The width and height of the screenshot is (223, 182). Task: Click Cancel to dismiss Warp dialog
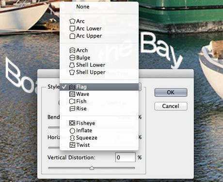click(171, 106)
